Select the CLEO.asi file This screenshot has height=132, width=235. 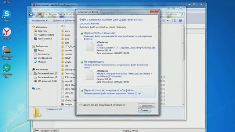coord(67,93)
